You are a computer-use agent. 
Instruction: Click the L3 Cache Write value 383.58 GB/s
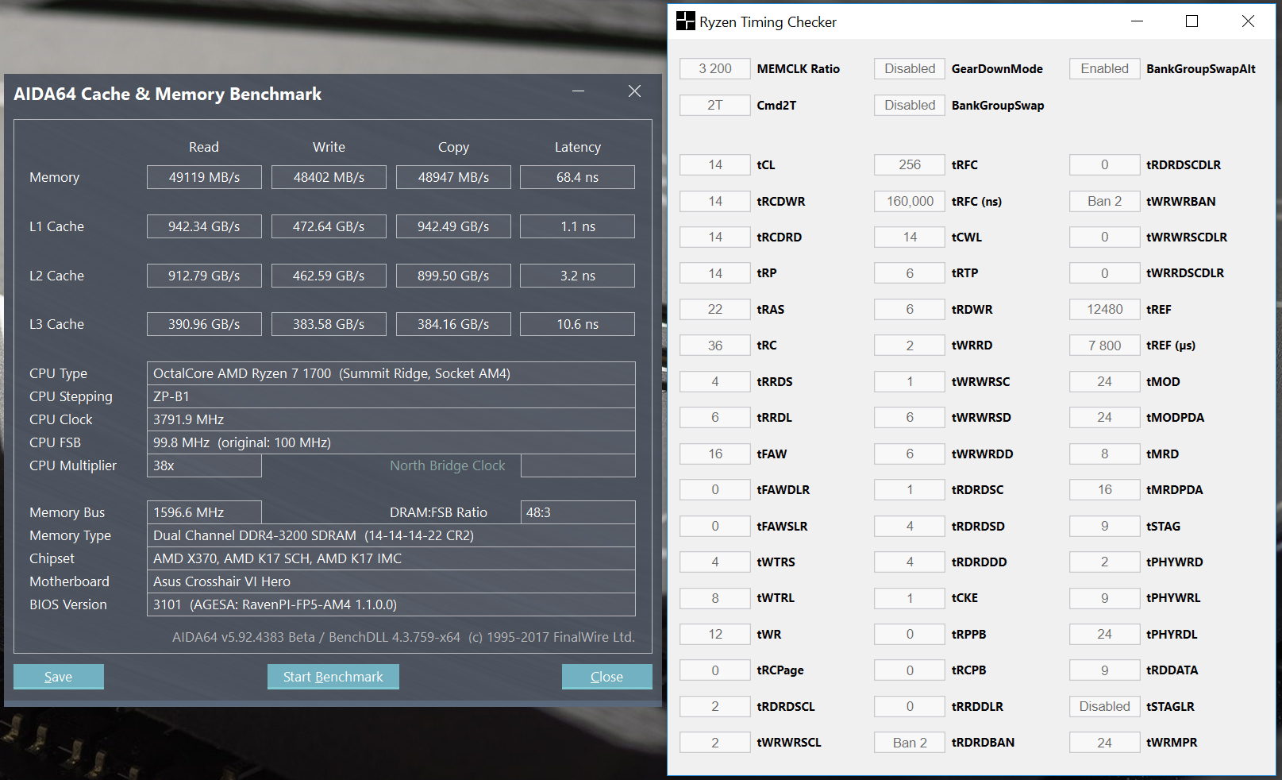[x=329, y=324]
